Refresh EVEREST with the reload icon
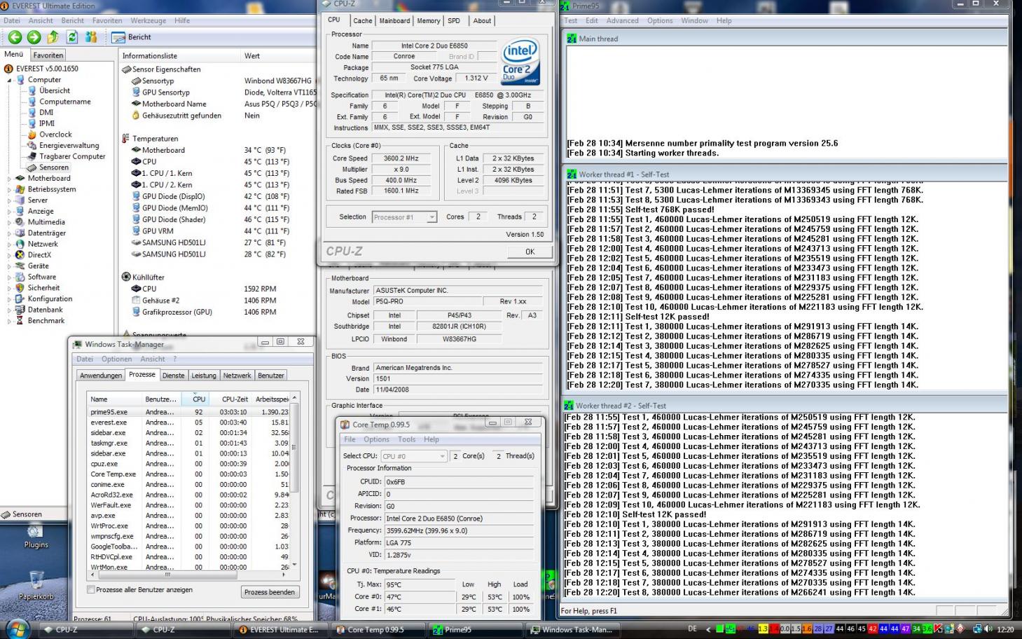Image resolution: width=1022 pixels, height=639 pixels. point(72,37)
